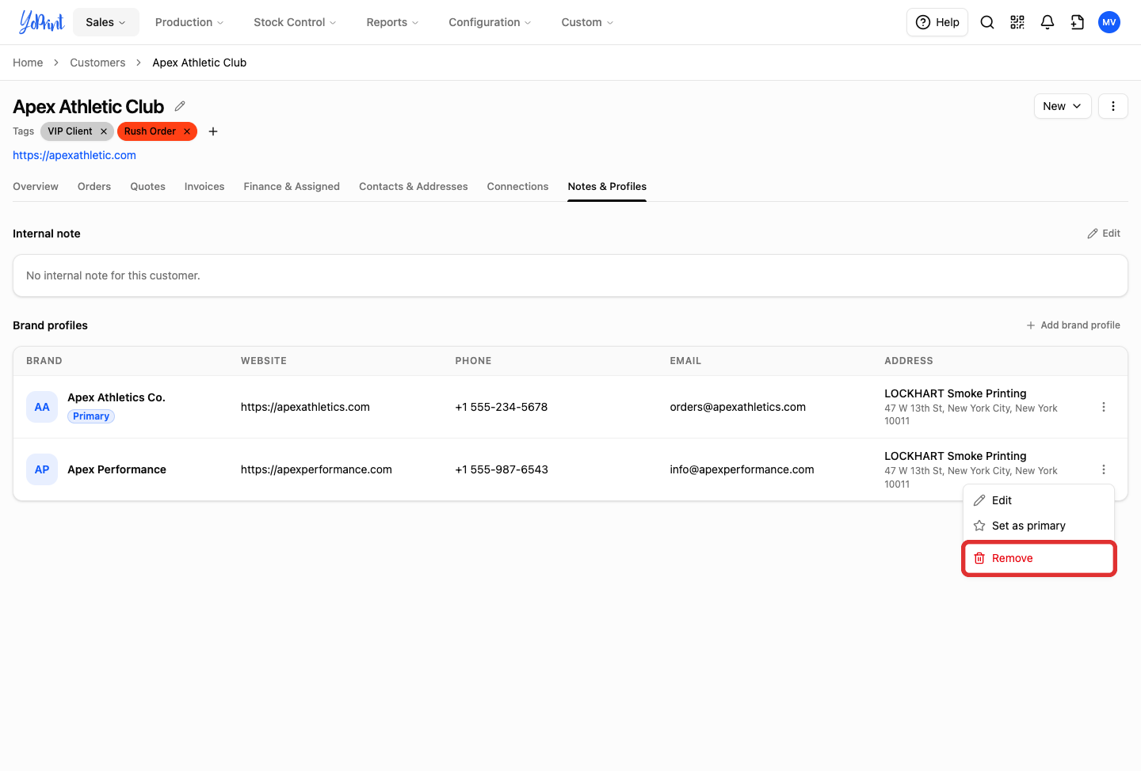Click Apex Performance address LOCKHART Smoke Printing

[956, 456]
